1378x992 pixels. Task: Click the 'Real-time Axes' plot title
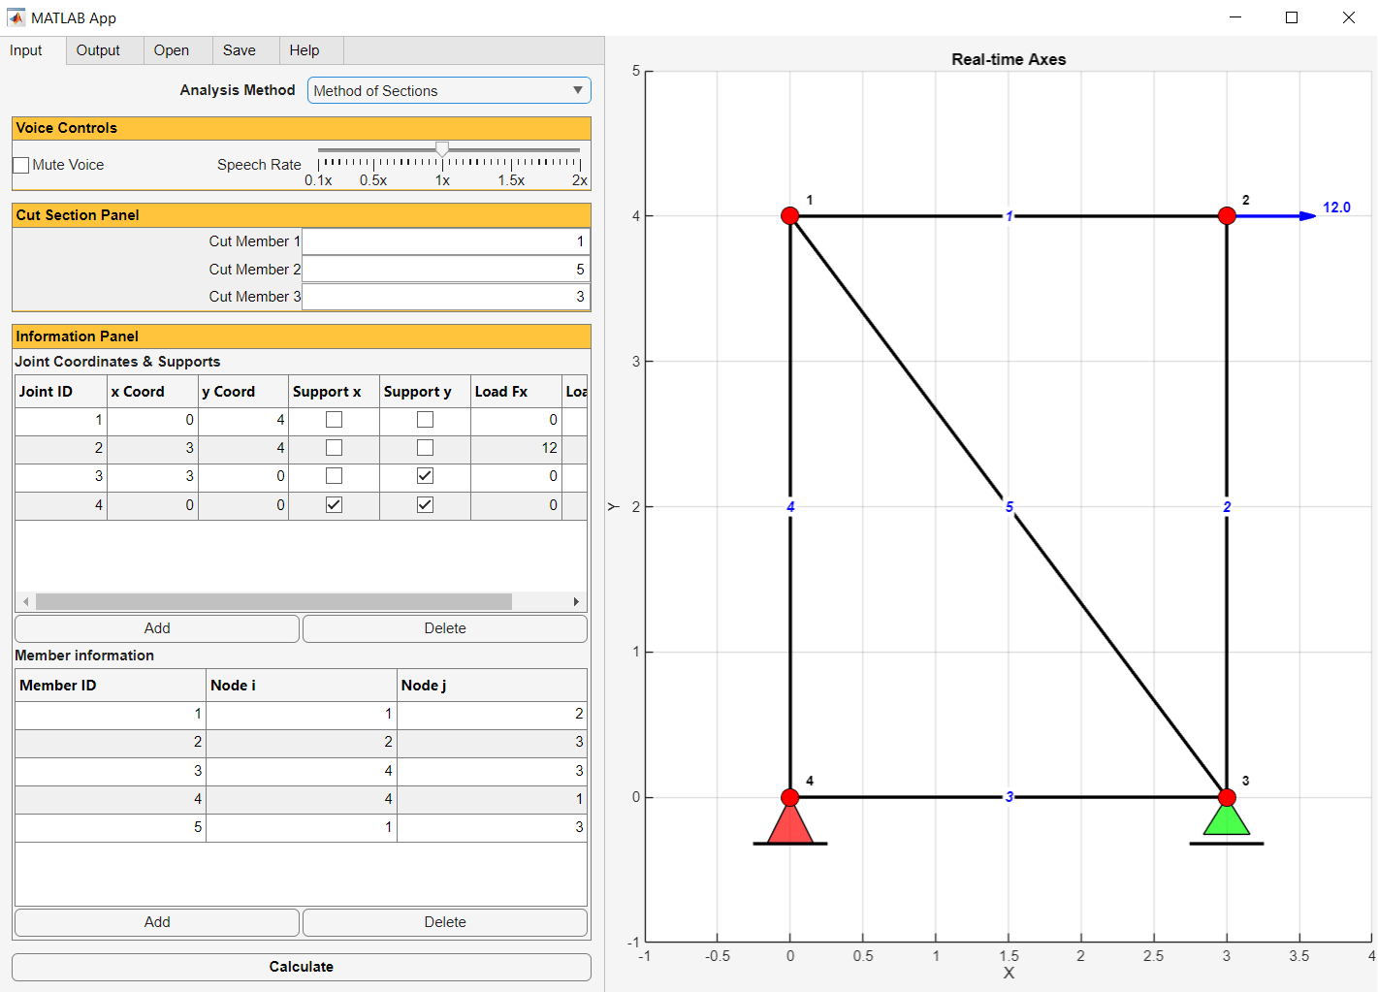click(1009, 59)
